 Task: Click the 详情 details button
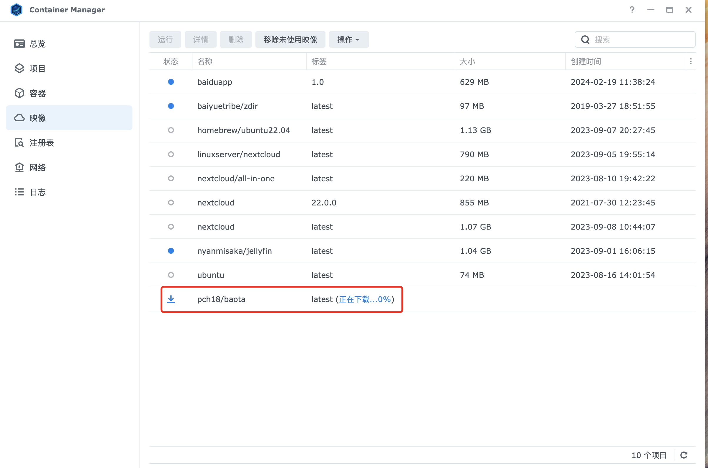coord(200,39)
